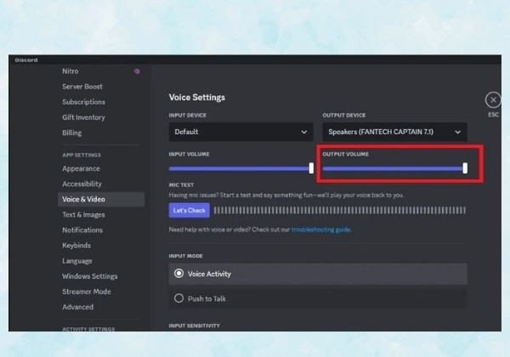Open Text & Images settings
The width and height of the screenshot is (510, 357).
point(83,214)
